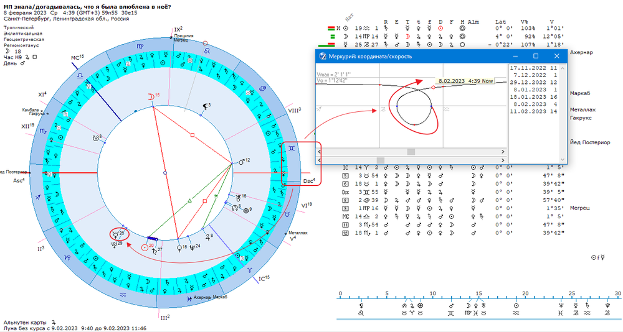This screenshot has width=623, height=332.
Task: Click the red Sun glyph marked 20 in the chart
Action: [145, 247]
